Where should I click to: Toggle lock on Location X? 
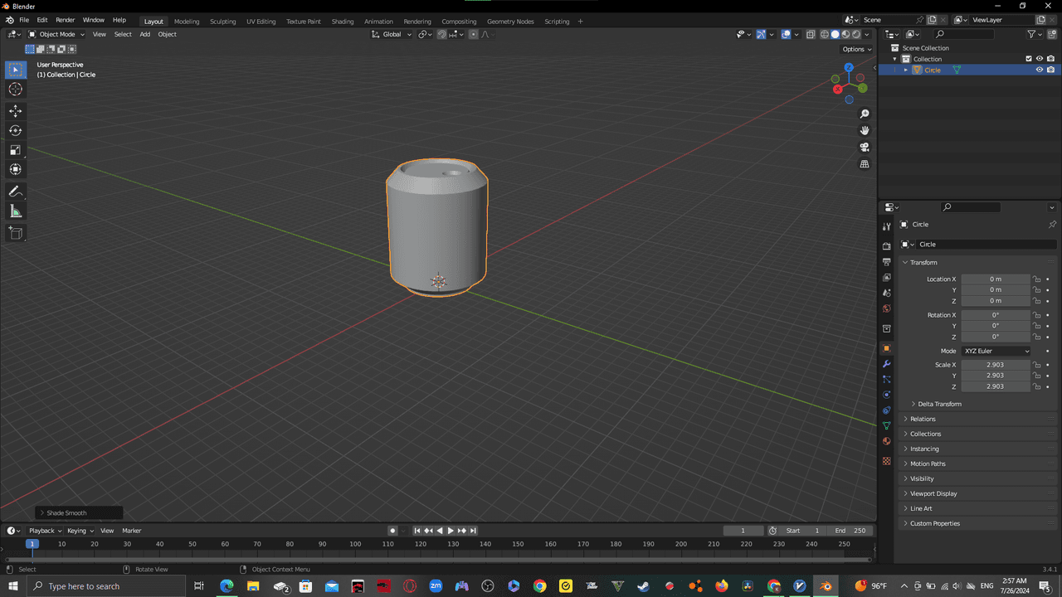pos(1037,279)
